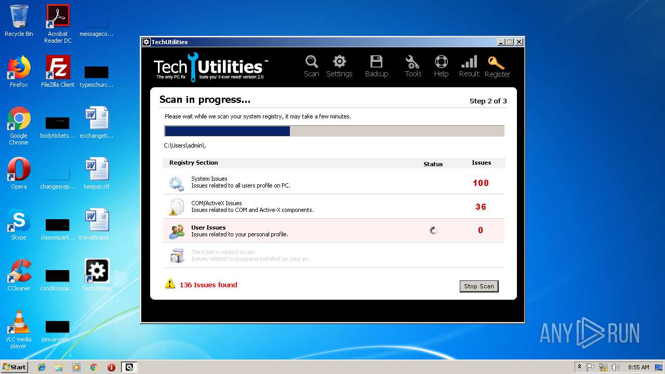
Task: Click the Issues column header
Action: click(x=482, y=163)
